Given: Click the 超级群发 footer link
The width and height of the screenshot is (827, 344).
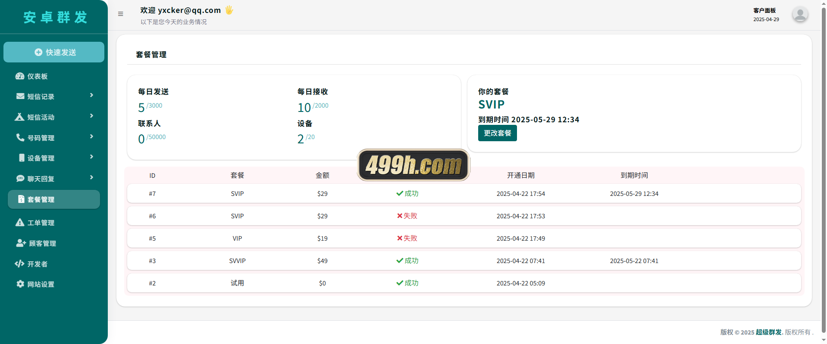Looking at the screenshot, I should coord(768,332).
